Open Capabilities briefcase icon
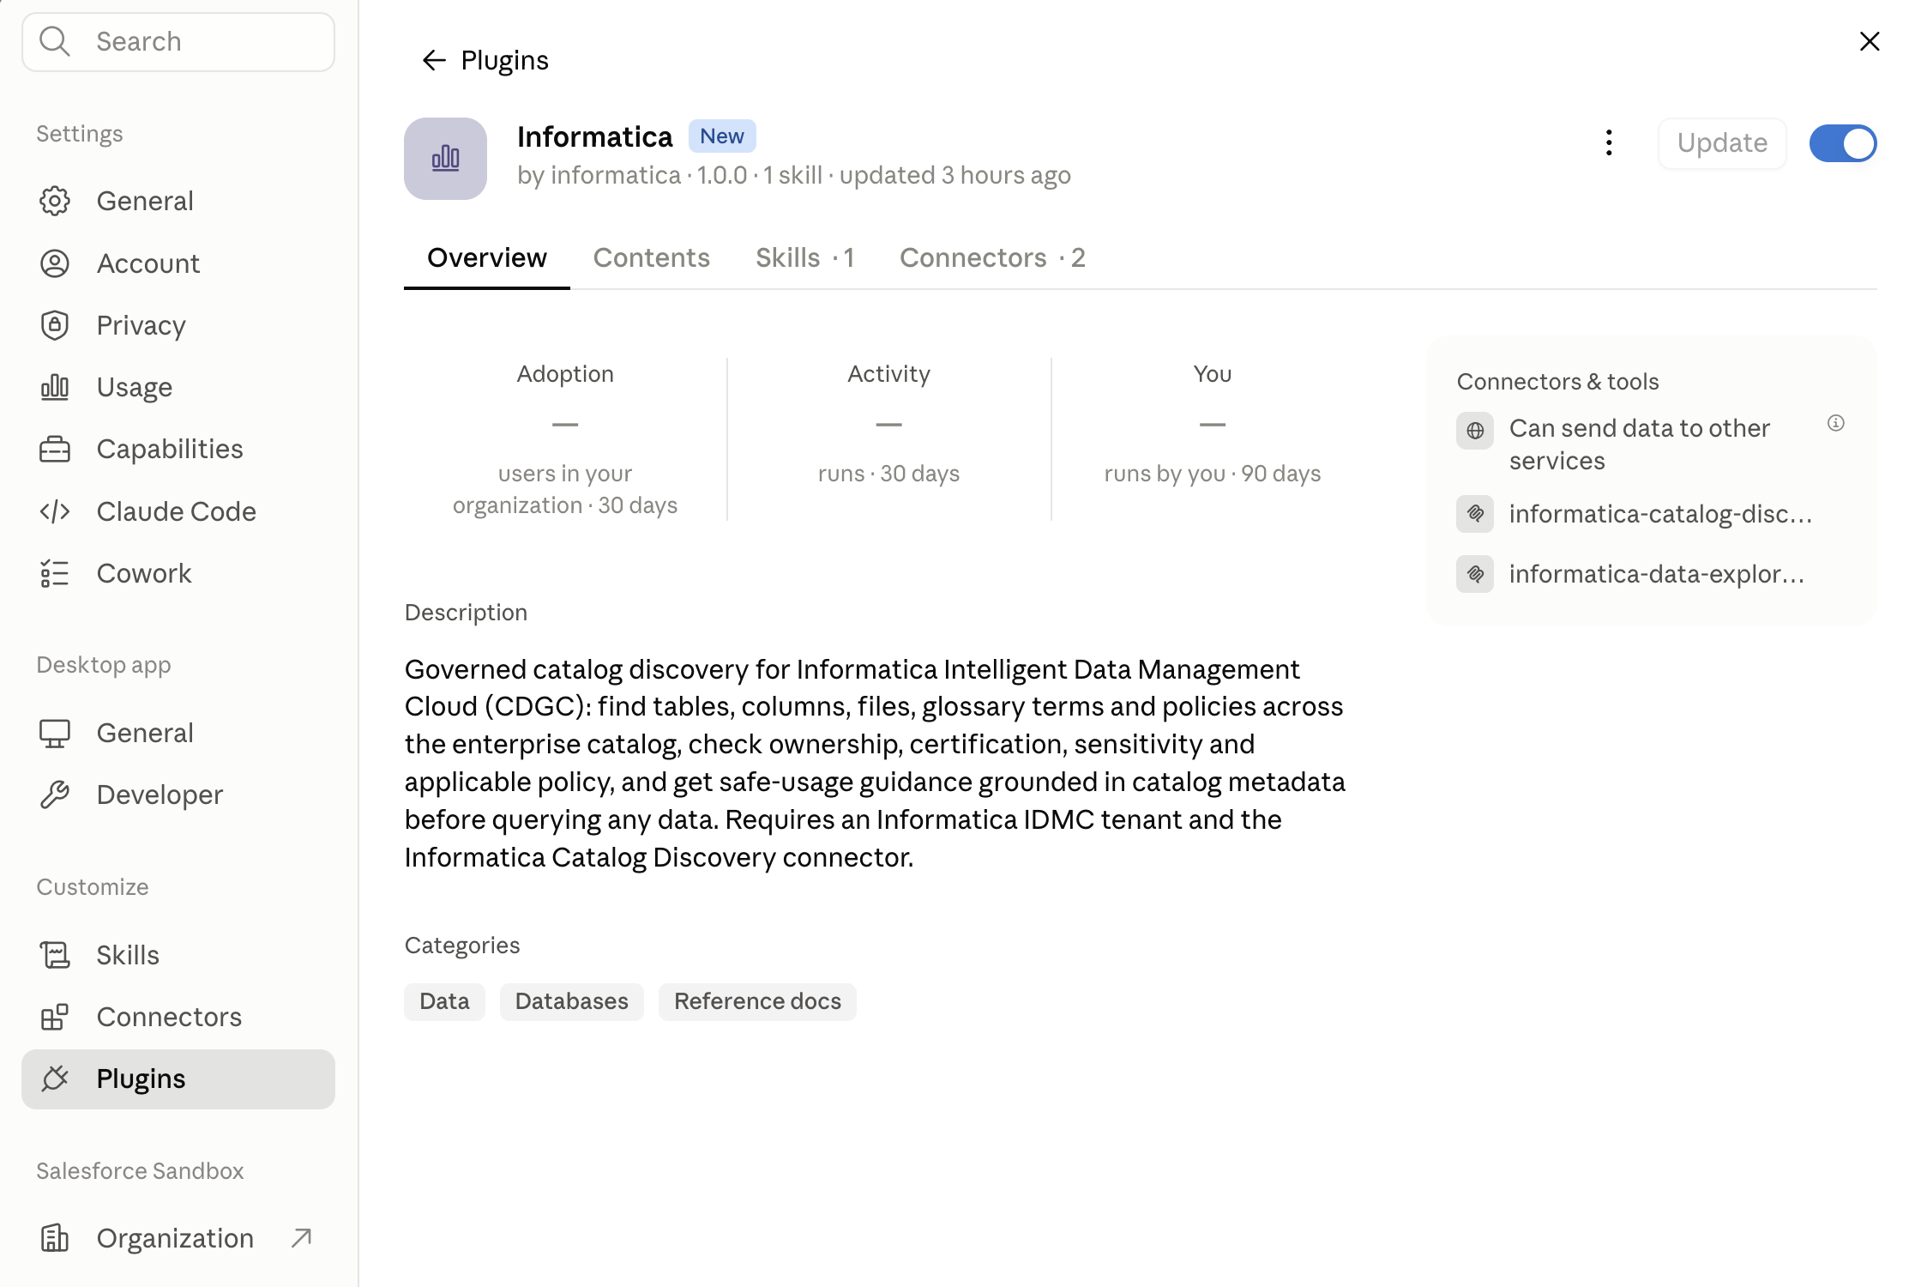Image resolution: width=1909 pixels, height=1287 pixels. point(55,449)
